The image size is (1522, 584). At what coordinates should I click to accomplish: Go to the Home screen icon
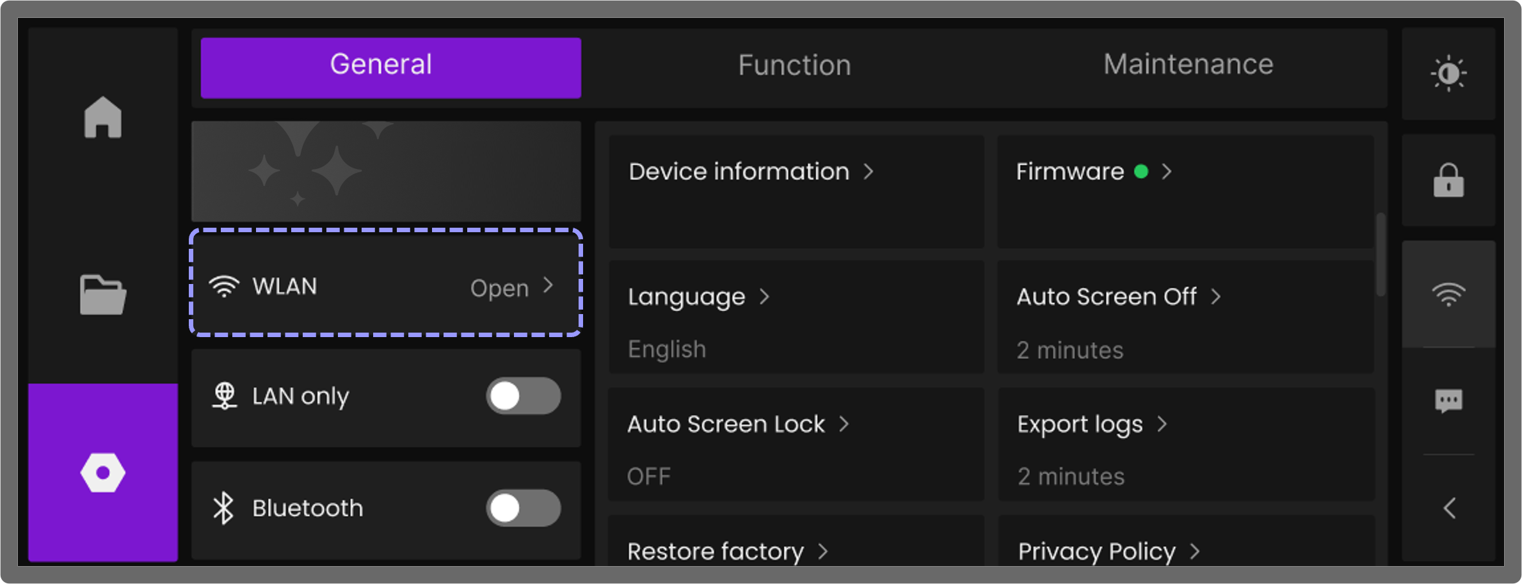[102, 118]
